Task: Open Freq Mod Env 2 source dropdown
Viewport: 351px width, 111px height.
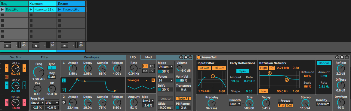Action: click(x=37, y=103)
